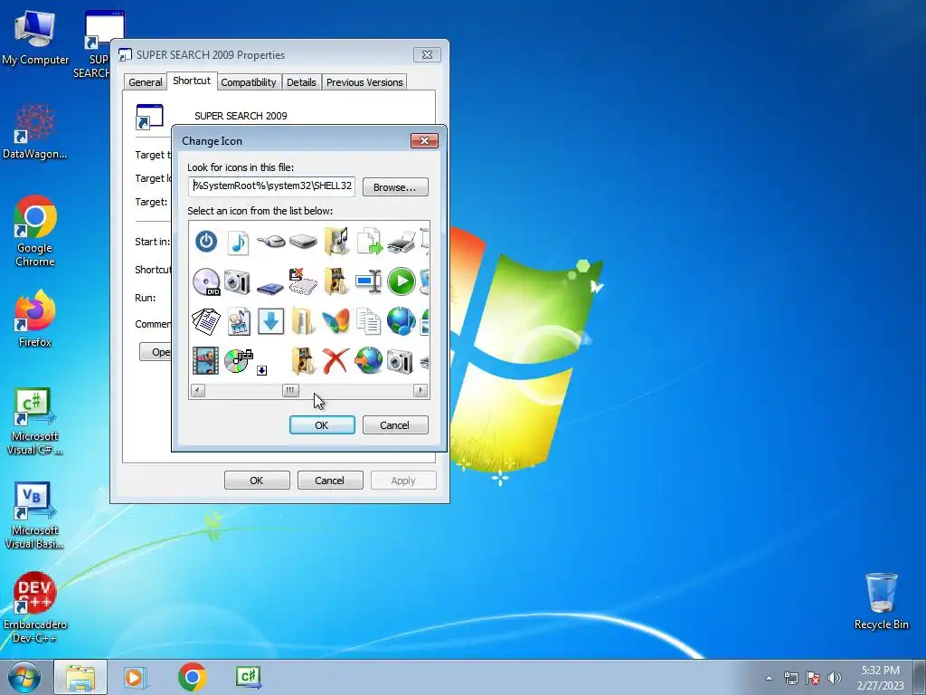The width and height of the screenshot is (926, 695).
Task: Select Microsoft Visual C# desktop shortcut
Action: (35, 422)
